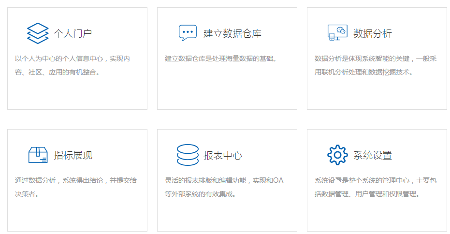Click the description mentioning 联机分析处理和数据挖掘技术
Viewport: 450px width, 234px height.
pos(375,66)
